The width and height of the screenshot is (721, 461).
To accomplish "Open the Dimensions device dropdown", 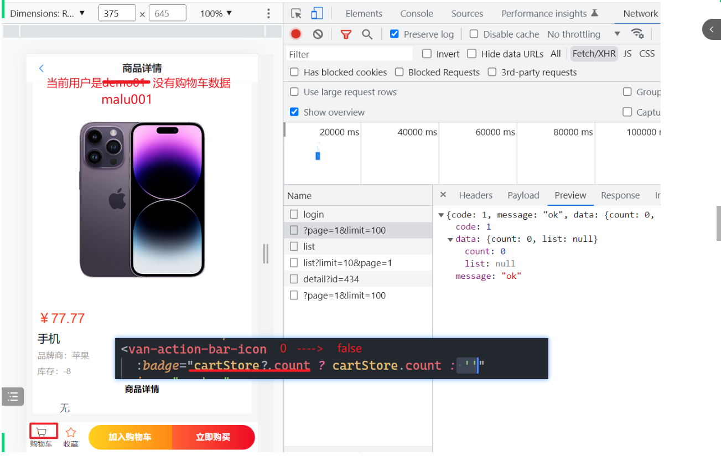I will click(48, 13).
